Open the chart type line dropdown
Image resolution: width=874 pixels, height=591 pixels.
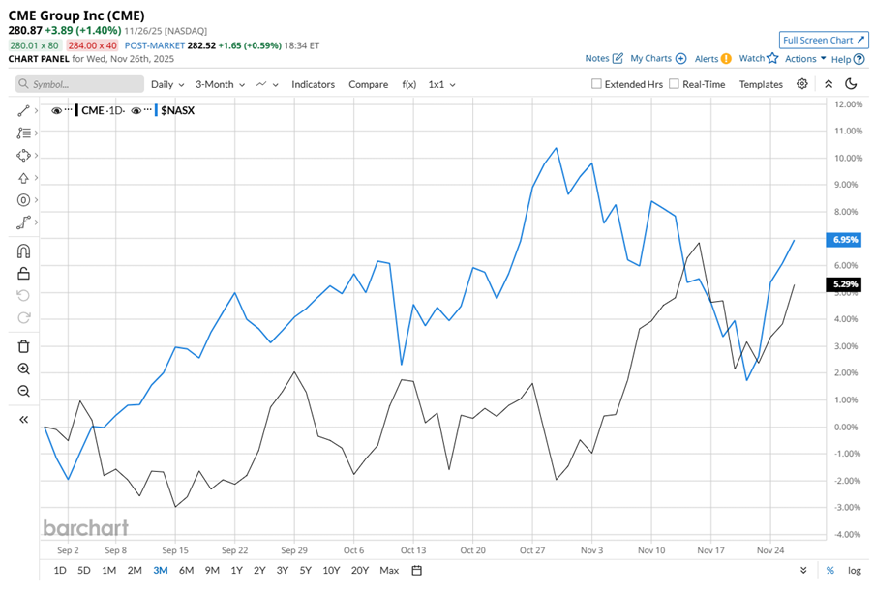(267, 84)
